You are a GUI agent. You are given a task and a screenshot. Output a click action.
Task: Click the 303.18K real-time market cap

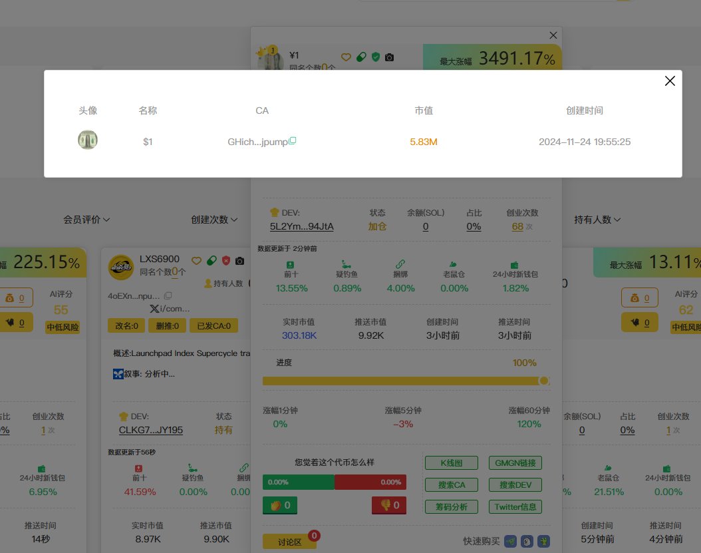[299, 335]
